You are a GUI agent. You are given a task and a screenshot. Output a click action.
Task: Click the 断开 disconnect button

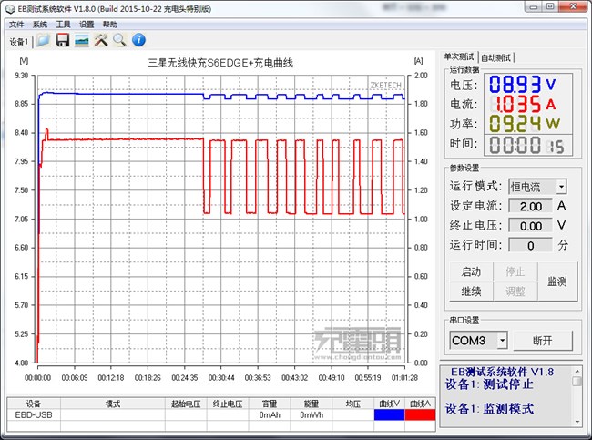545,340
